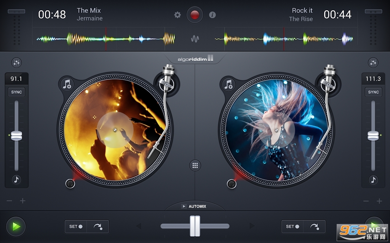The image size is (390, 243).
Task: Open left deck equalizer mixer icon
Action: [16, 63]
